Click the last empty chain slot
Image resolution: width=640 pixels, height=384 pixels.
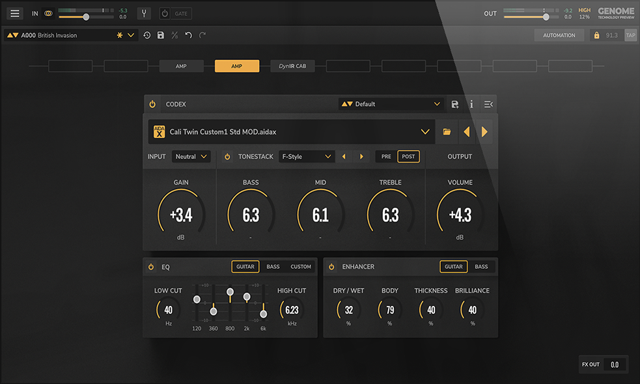pos(570,66)
